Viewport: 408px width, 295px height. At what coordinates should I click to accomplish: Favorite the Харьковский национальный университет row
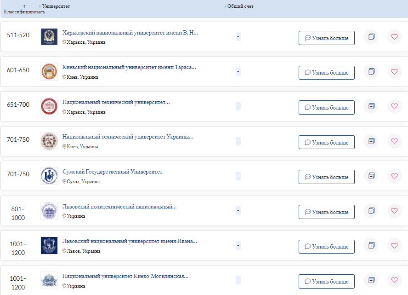394,37
